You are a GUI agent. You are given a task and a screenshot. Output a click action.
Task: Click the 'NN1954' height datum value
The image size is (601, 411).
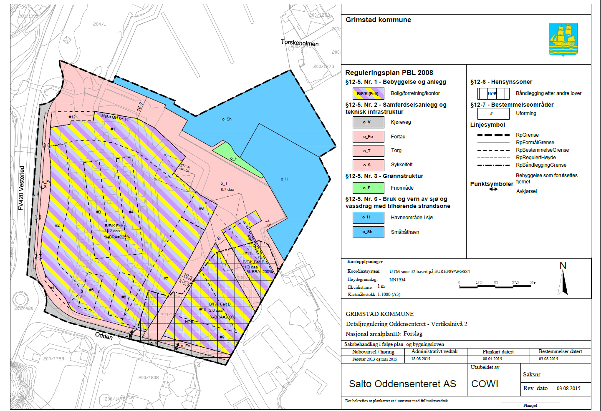(397, 280)
